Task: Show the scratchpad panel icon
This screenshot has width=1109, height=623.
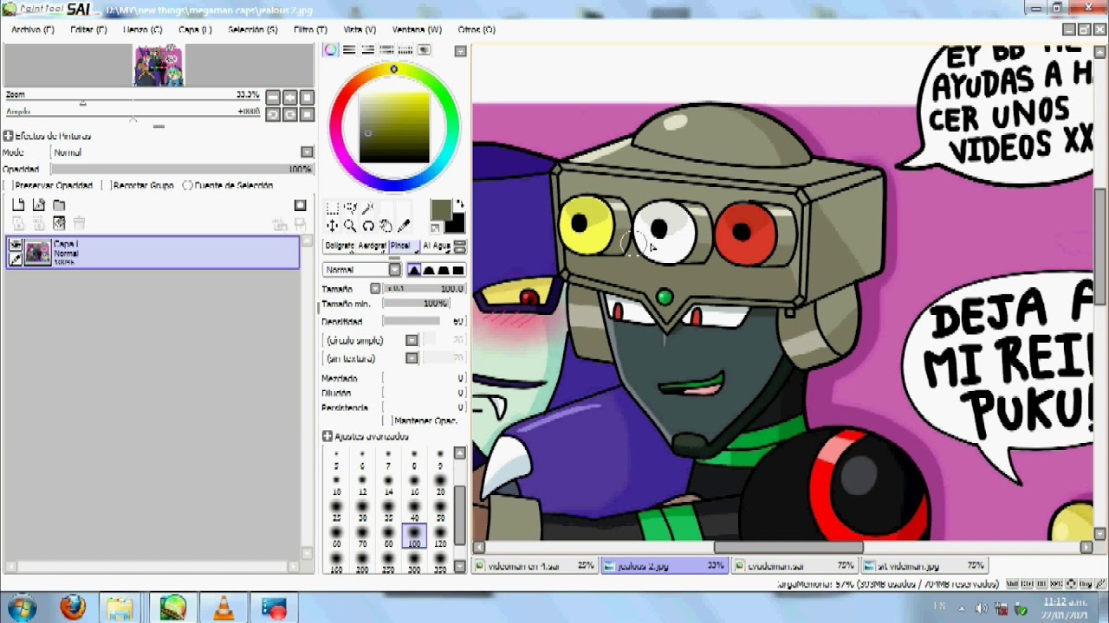Action: coord(424,50)
